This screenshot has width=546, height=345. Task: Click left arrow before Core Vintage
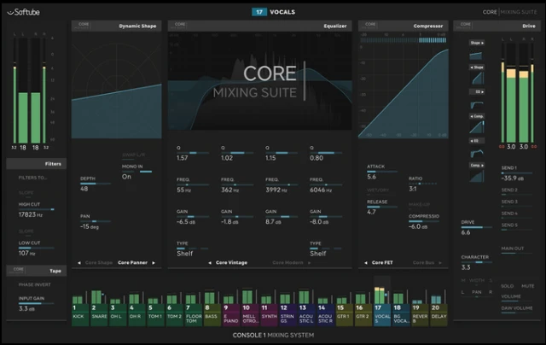[x=210, y=262]
